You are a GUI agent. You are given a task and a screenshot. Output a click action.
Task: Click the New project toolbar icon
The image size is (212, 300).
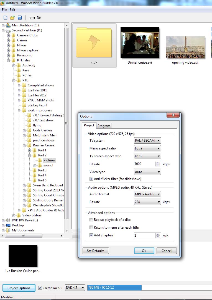tap(5, 18)
